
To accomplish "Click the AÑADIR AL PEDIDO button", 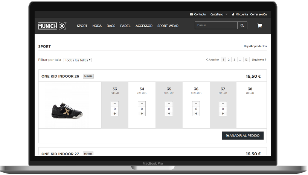I will 242,136.
